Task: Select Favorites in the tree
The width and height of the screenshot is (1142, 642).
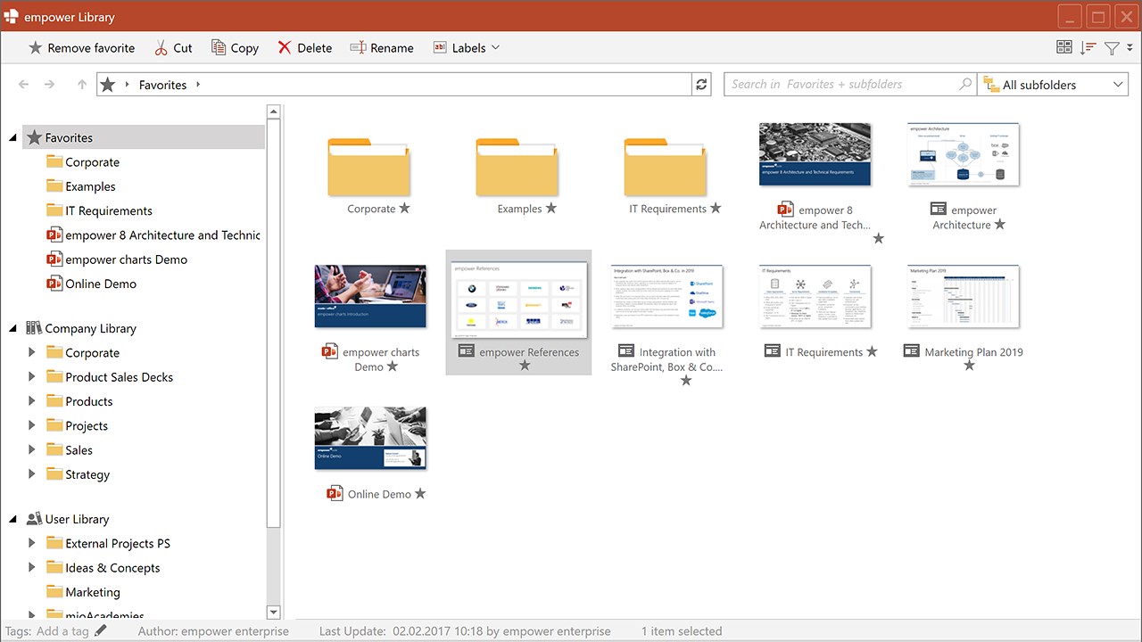Action: [x=144, y=137]
